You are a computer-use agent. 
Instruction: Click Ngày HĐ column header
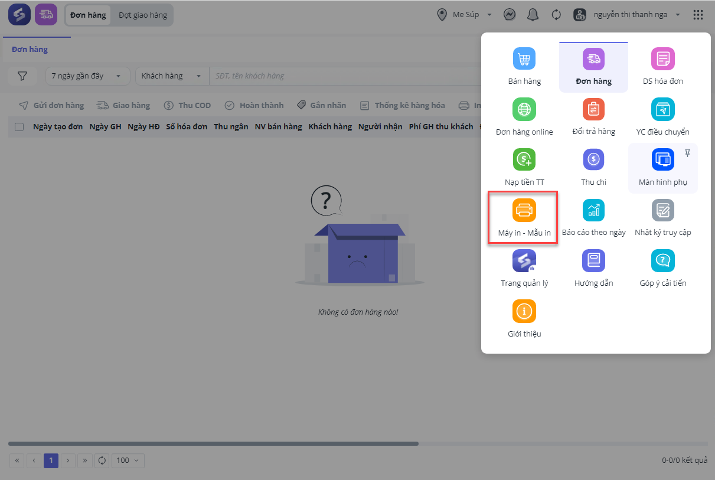tap(143, 126)
